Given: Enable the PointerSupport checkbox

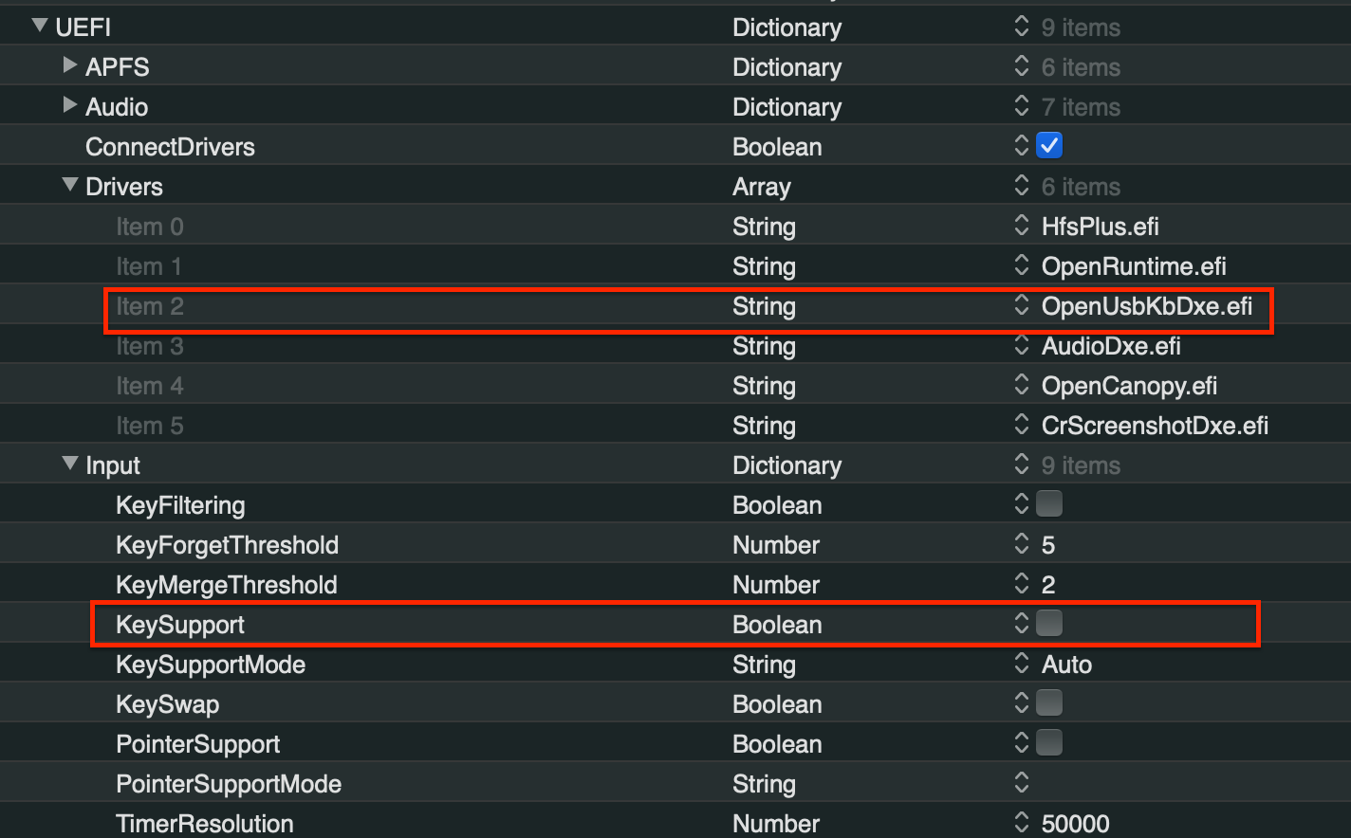Looking at the screenshot, I should (x=1049, y=743).
